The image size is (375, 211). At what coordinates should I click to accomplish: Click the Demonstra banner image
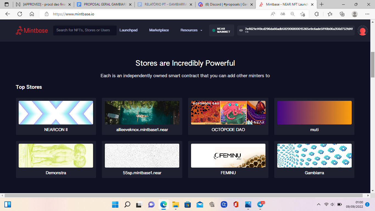coord(56,156)
